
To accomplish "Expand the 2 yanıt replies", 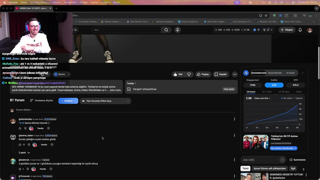I will coord(24,152).
